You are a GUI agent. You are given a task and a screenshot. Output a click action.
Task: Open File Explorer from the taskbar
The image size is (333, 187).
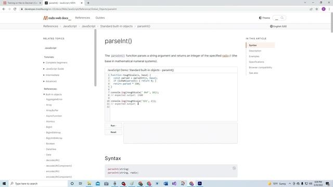point(89,183)
